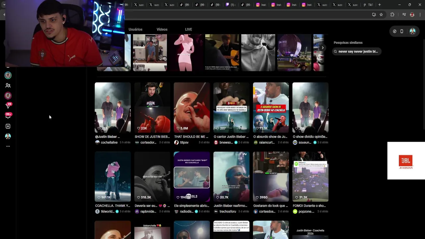Click the phone app icon at top right
The height and width of the screenshot is (239, 425).
pos(402,31)
